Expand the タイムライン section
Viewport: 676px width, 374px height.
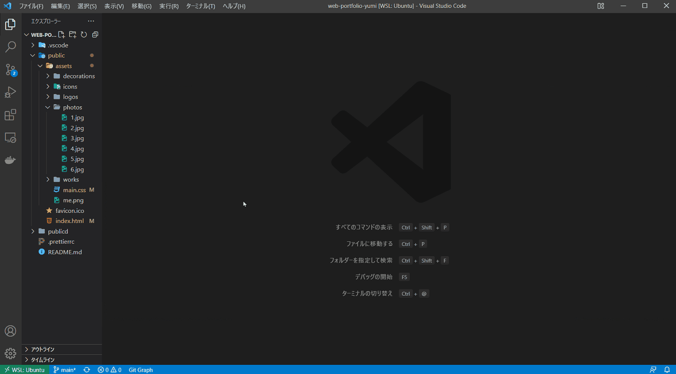coord(62,360)
